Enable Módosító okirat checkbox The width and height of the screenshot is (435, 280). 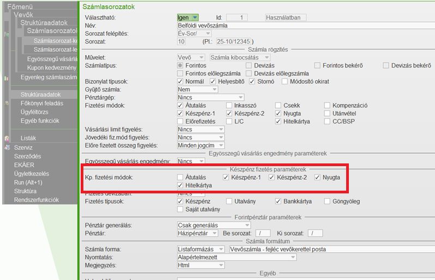pos(285,82)
